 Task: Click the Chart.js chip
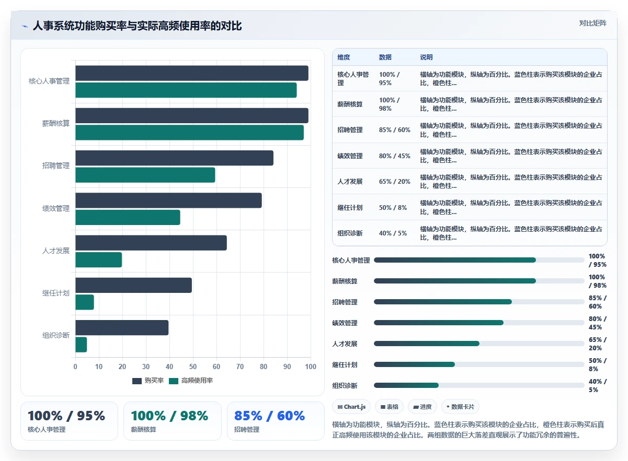click(x=352, y=407)
